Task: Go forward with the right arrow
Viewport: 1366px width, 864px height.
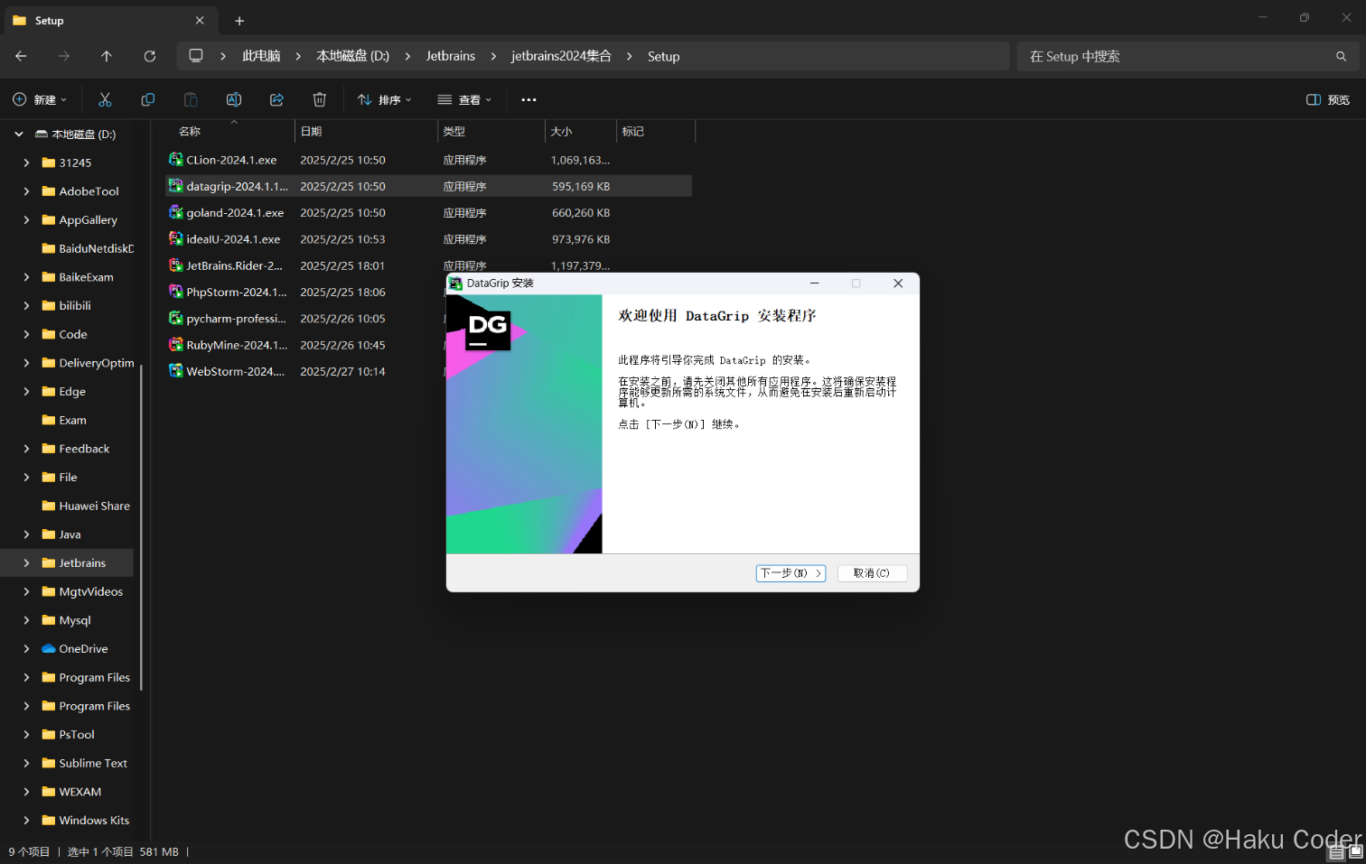Action: [63, 56]
